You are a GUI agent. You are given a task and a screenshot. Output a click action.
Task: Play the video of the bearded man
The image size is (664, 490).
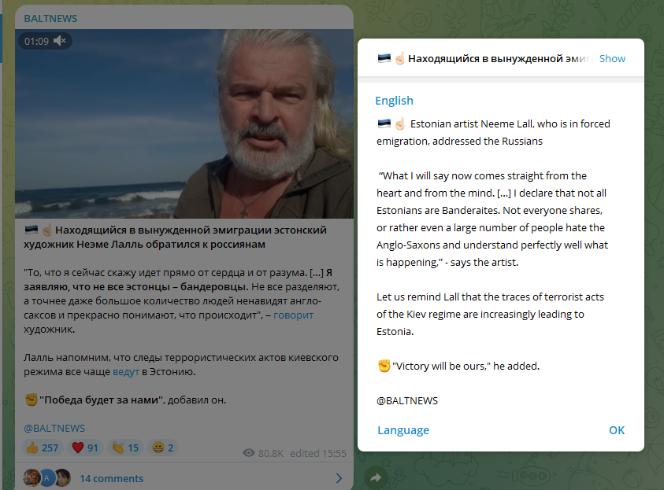[184, 123]
